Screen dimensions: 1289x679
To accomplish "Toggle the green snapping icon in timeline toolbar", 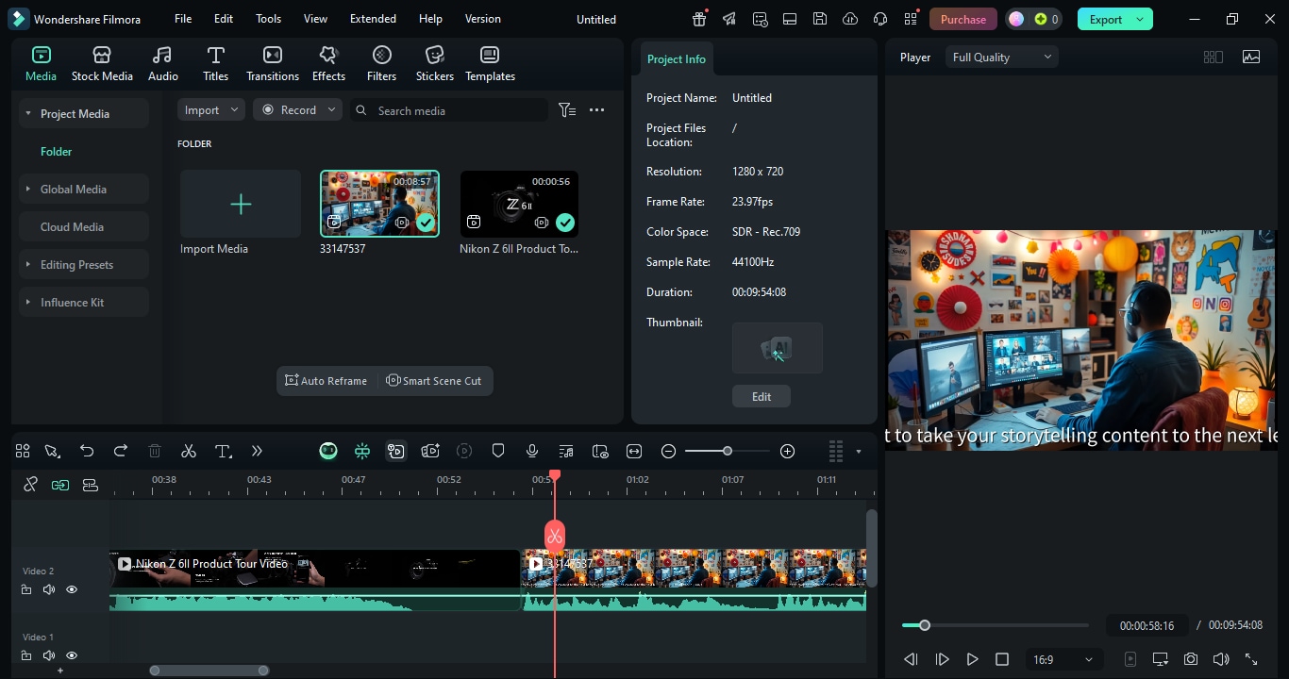I will pos(362,452).
